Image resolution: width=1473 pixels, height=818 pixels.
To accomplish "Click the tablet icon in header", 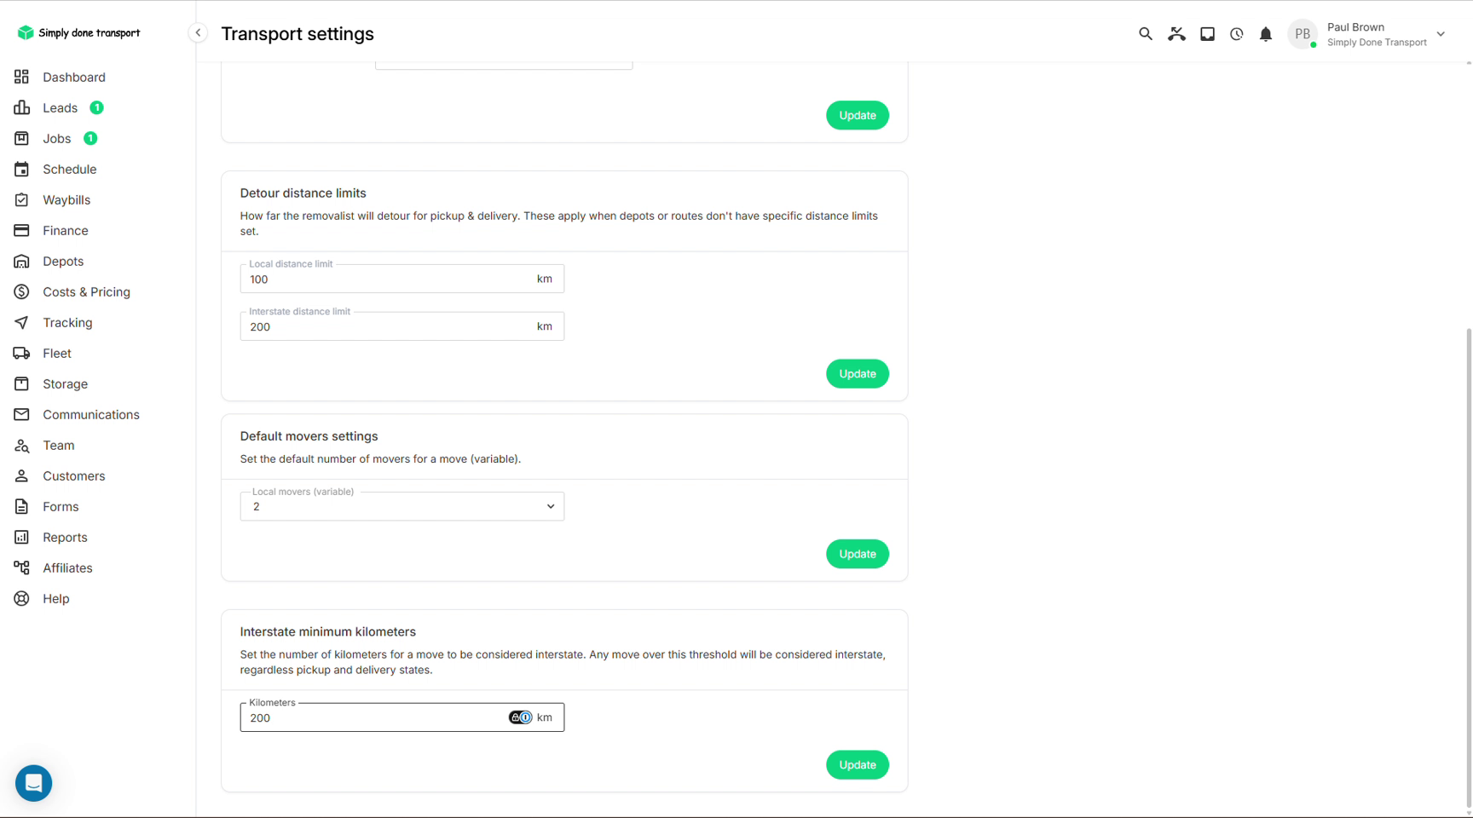I will [1207, 34].
